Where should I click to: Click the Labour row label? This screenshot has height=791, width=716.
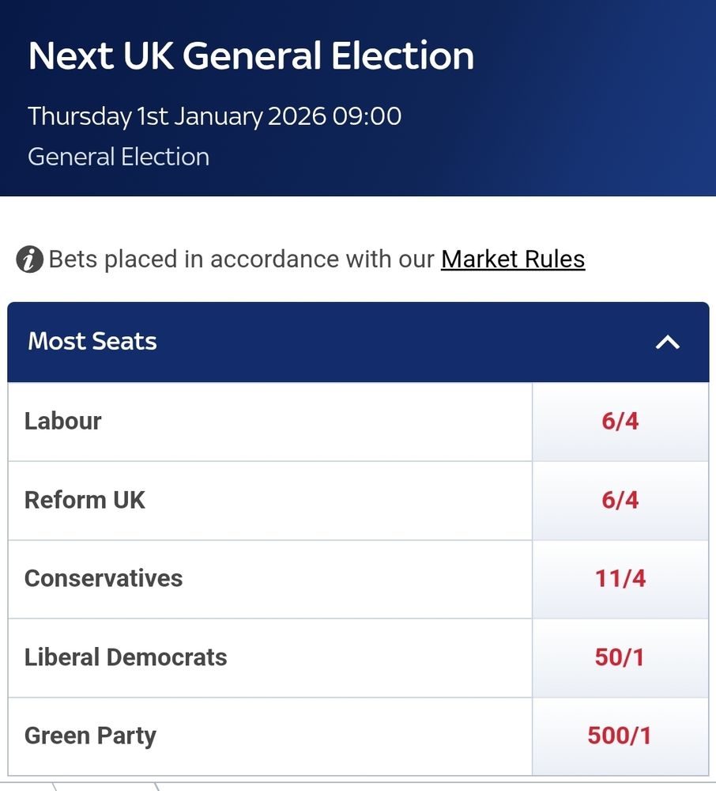(63, 422)
